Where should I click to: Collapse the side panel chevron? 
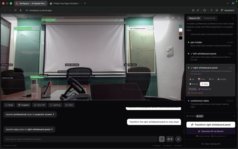(x=233, y=18)
